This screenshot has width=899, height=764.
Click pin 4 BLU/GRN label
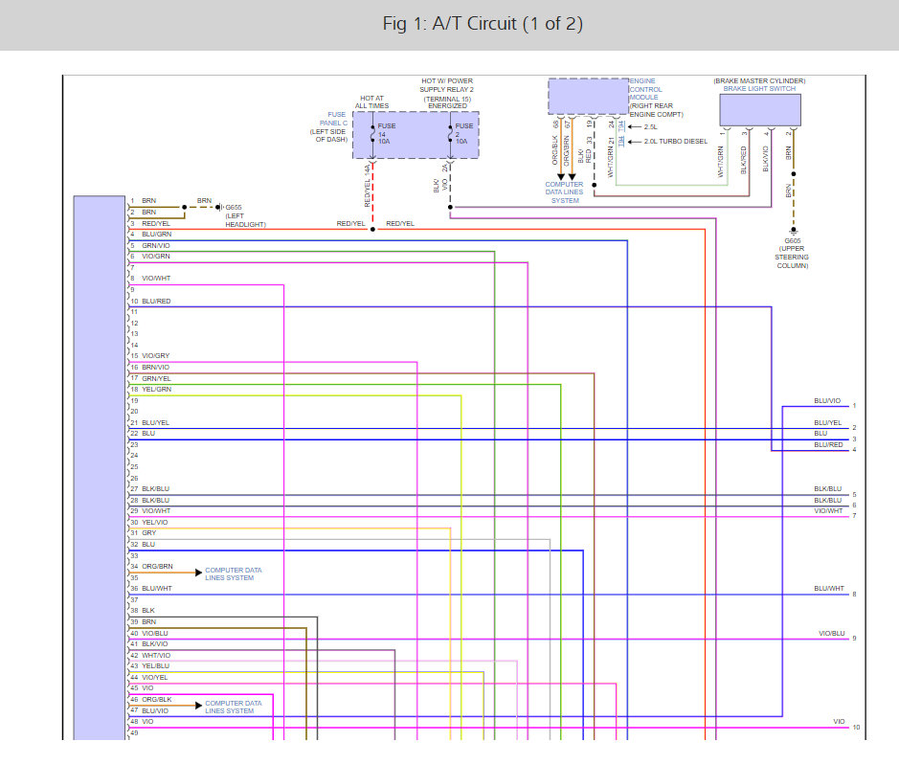[x=156, y=234]
